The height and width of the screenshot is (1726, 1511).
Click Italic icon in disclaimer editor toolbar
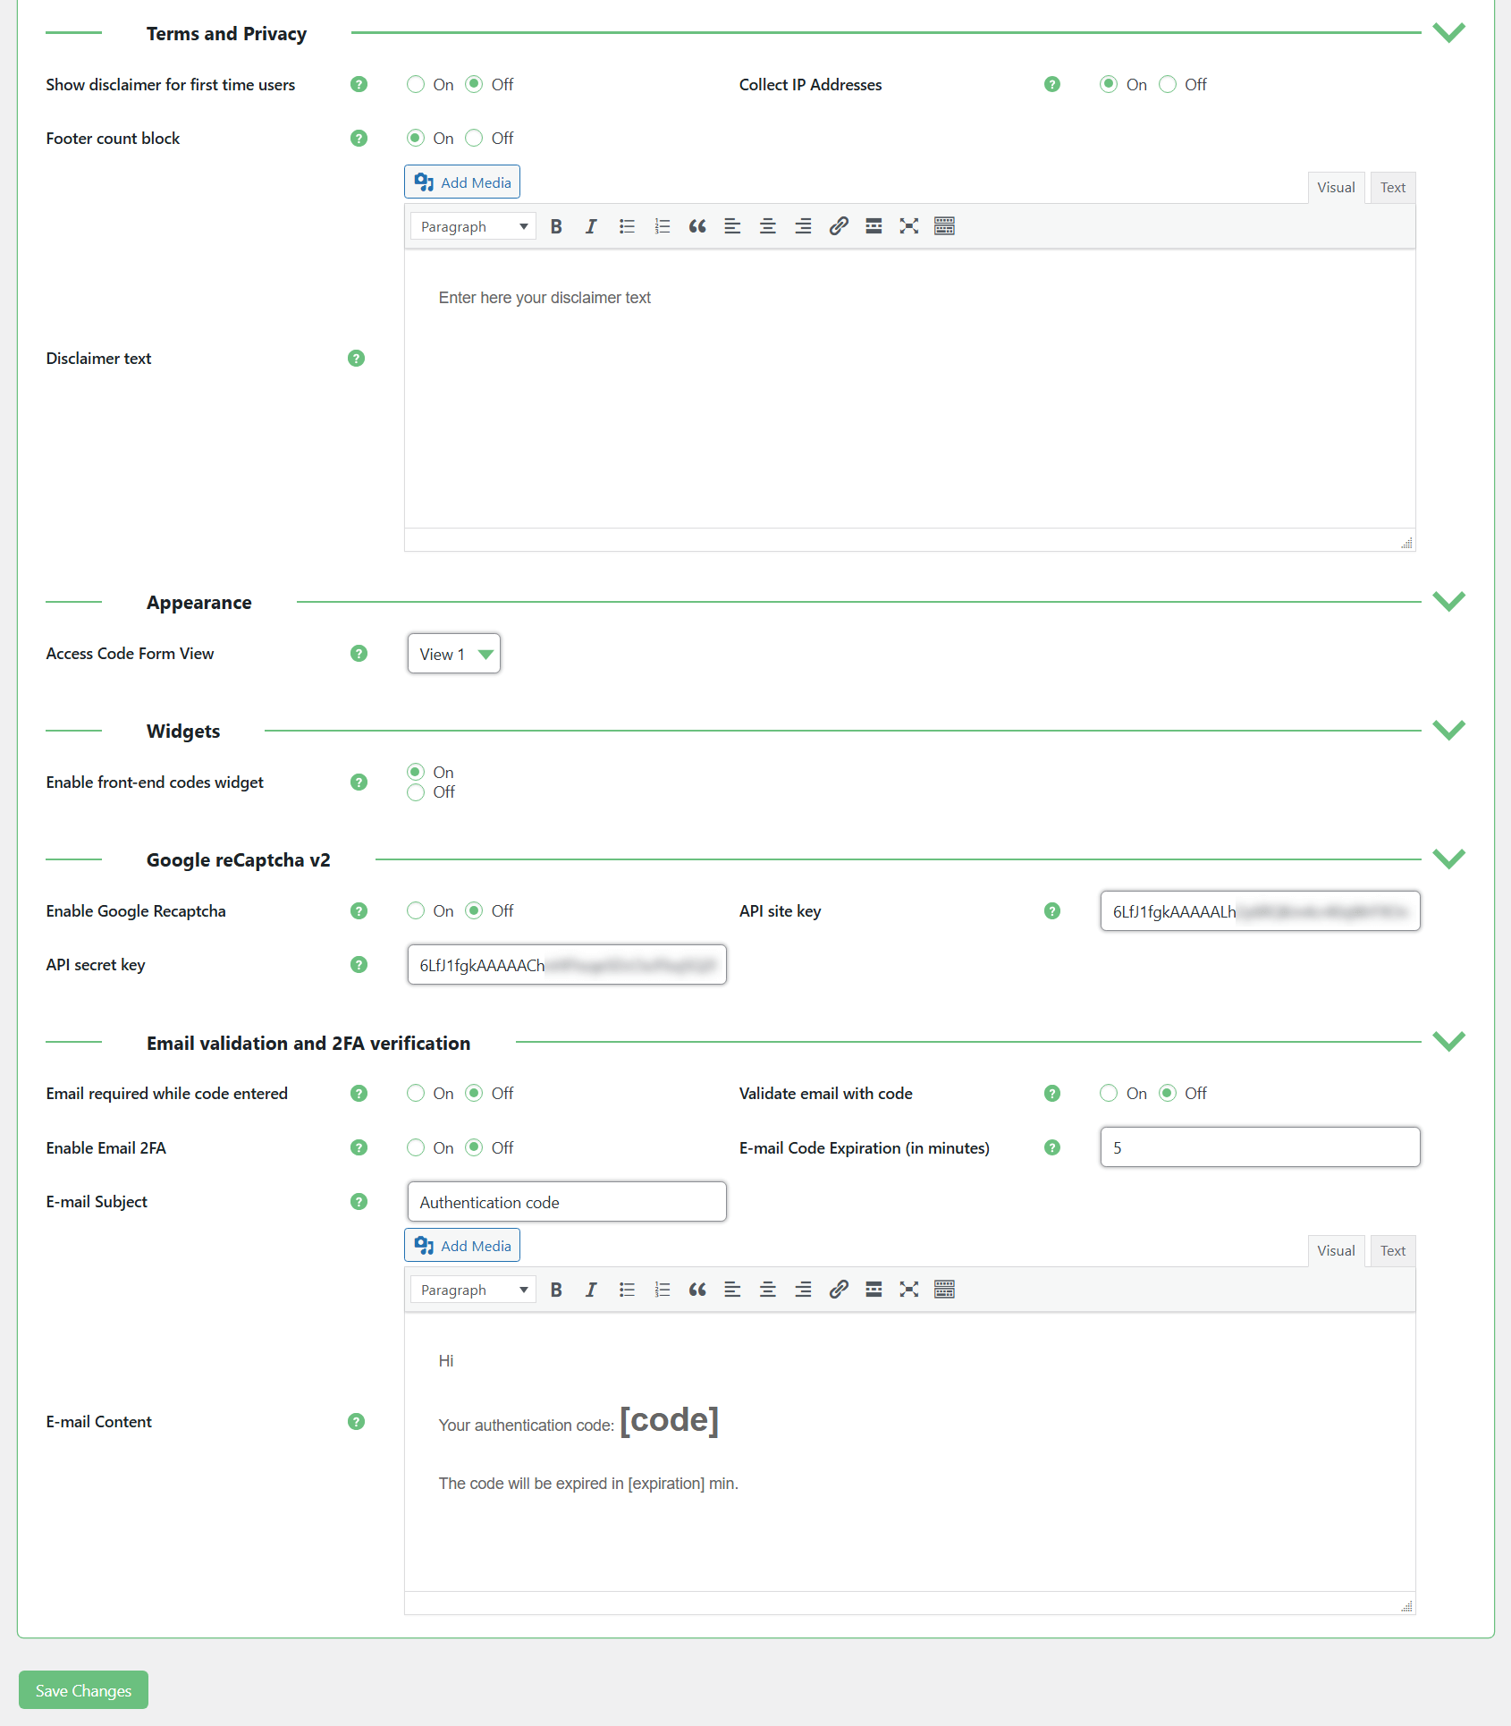pos(591,226)
